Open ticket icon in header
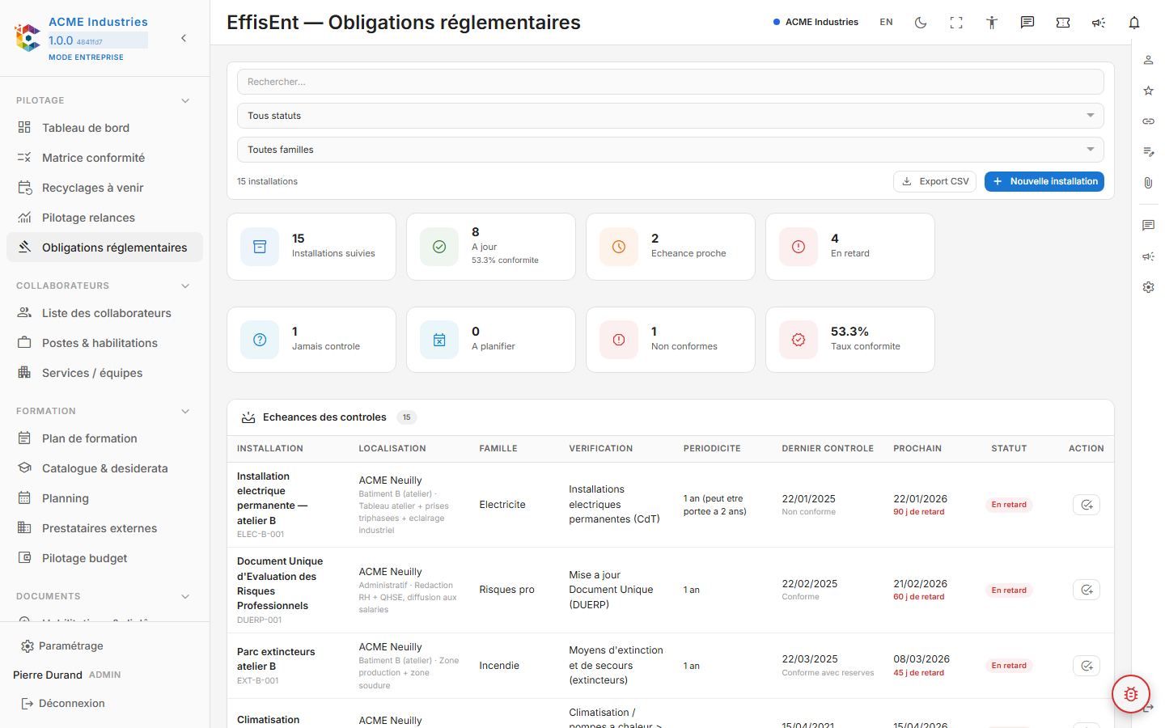This screenshot has width=1165, height=728. 1063,23
